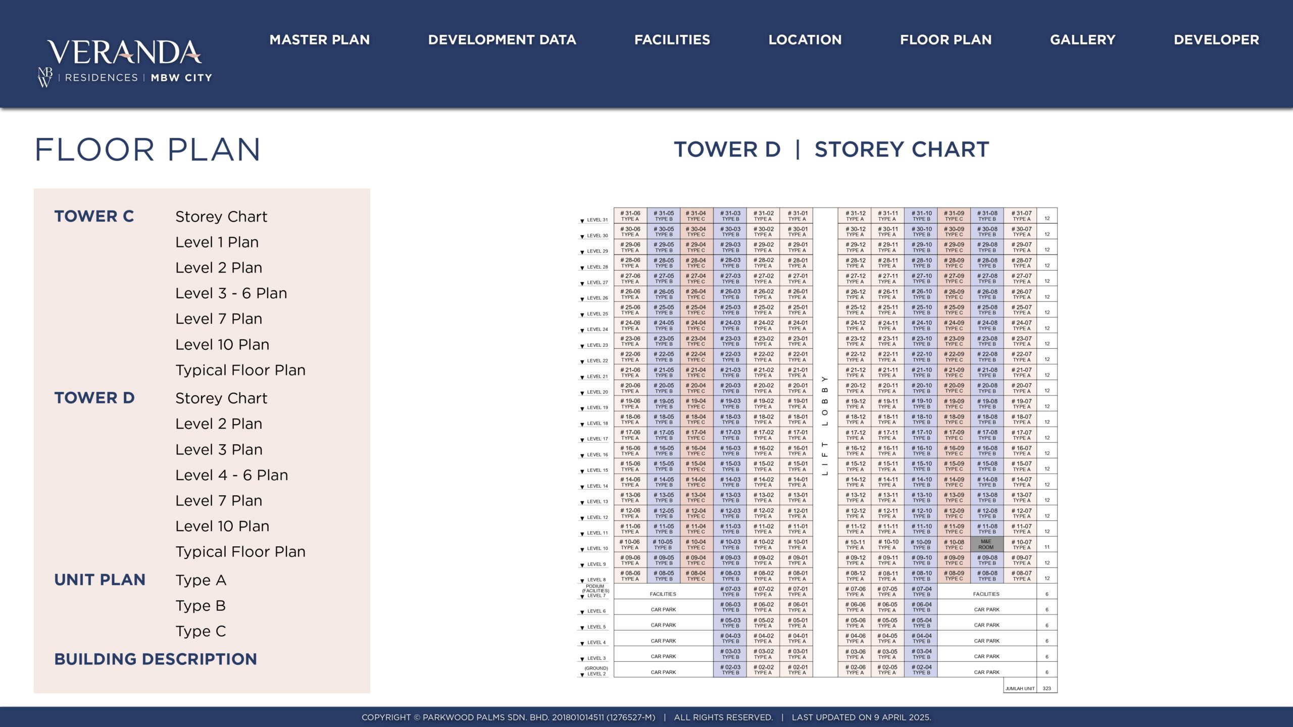Click the 323 total units value
1293x727 pixels.
click(1047, 689)
